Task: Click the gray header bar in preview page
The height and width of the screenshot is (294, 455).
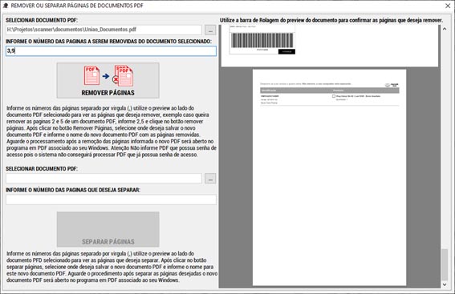Action: click(x=330, y=91)
